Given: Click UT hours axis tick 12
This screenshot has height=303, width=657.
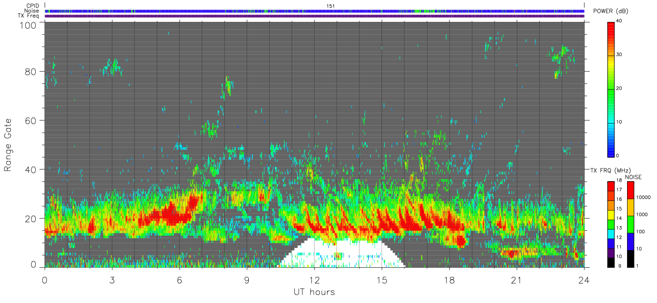Looking at the screenshot, I should click(314, 279).
